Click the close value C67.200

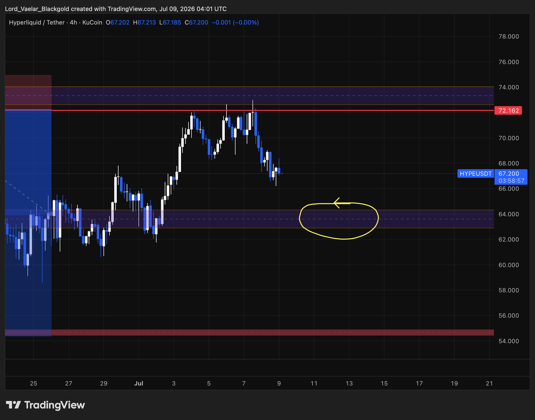(197, 22)
